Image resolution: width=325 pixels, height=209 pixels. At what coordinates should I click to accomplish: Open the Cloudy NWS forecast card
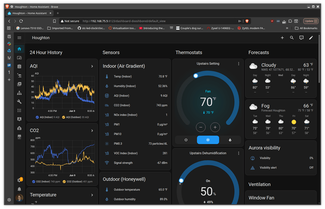point(281,78)
